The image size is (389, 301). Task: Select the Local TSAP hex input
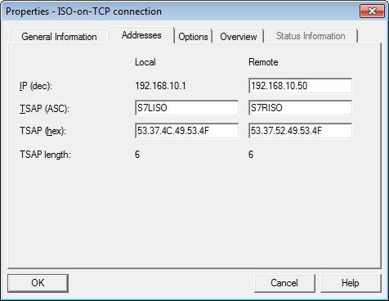point(186,131)
